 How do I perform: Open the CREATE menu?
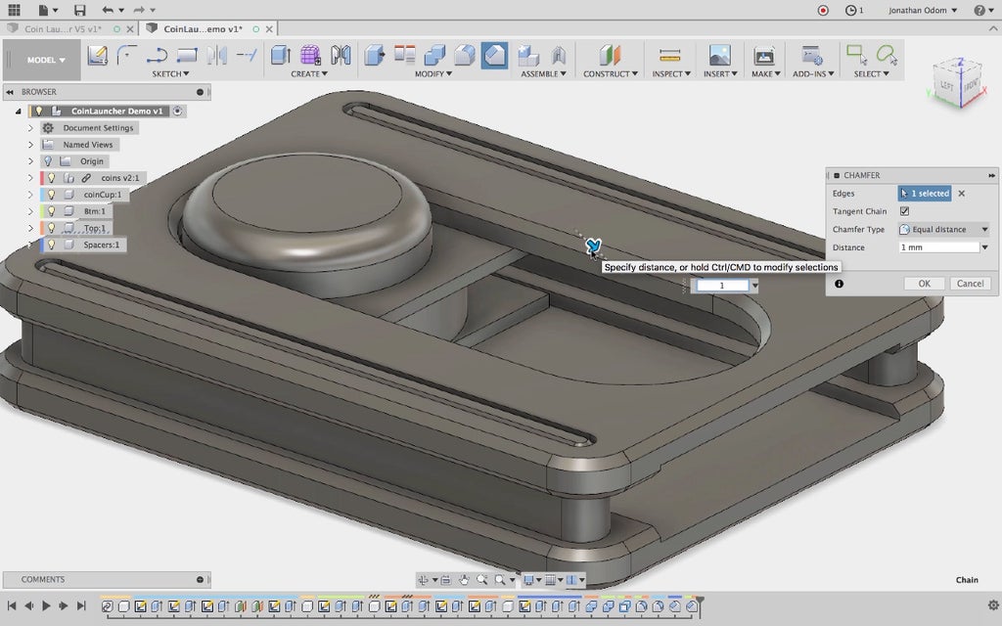click(x=308, y=74)
